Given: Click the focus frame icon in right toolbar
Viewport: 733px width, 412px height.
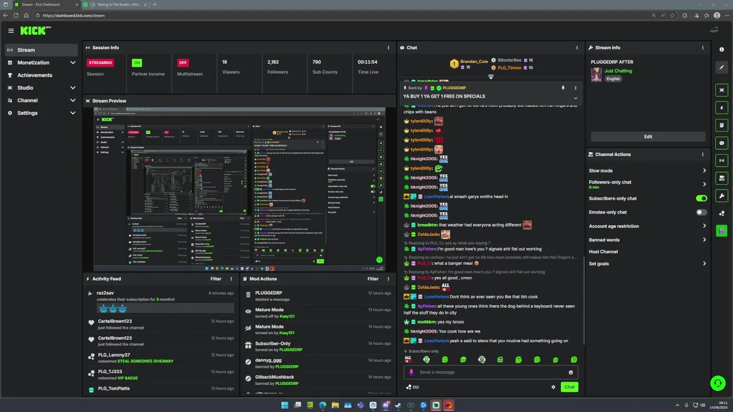Looking at the screenshot, I should pyautogui.click(x=722, y=90).
